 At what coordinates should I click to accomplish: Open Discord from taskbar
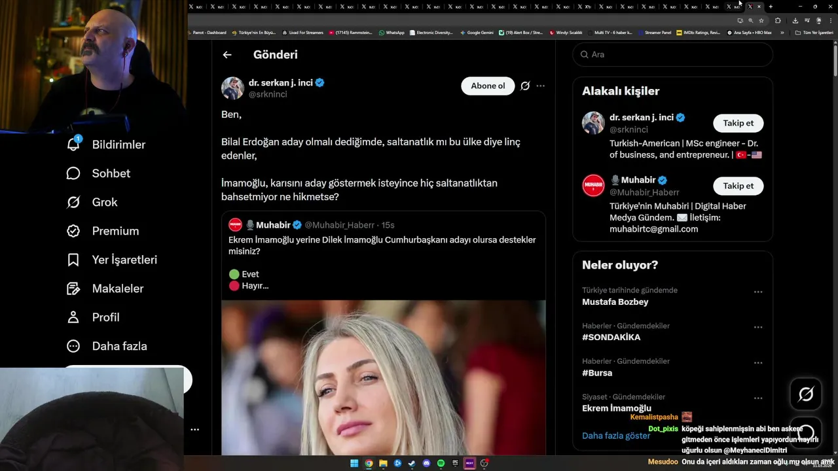click(x=426, y=463)
